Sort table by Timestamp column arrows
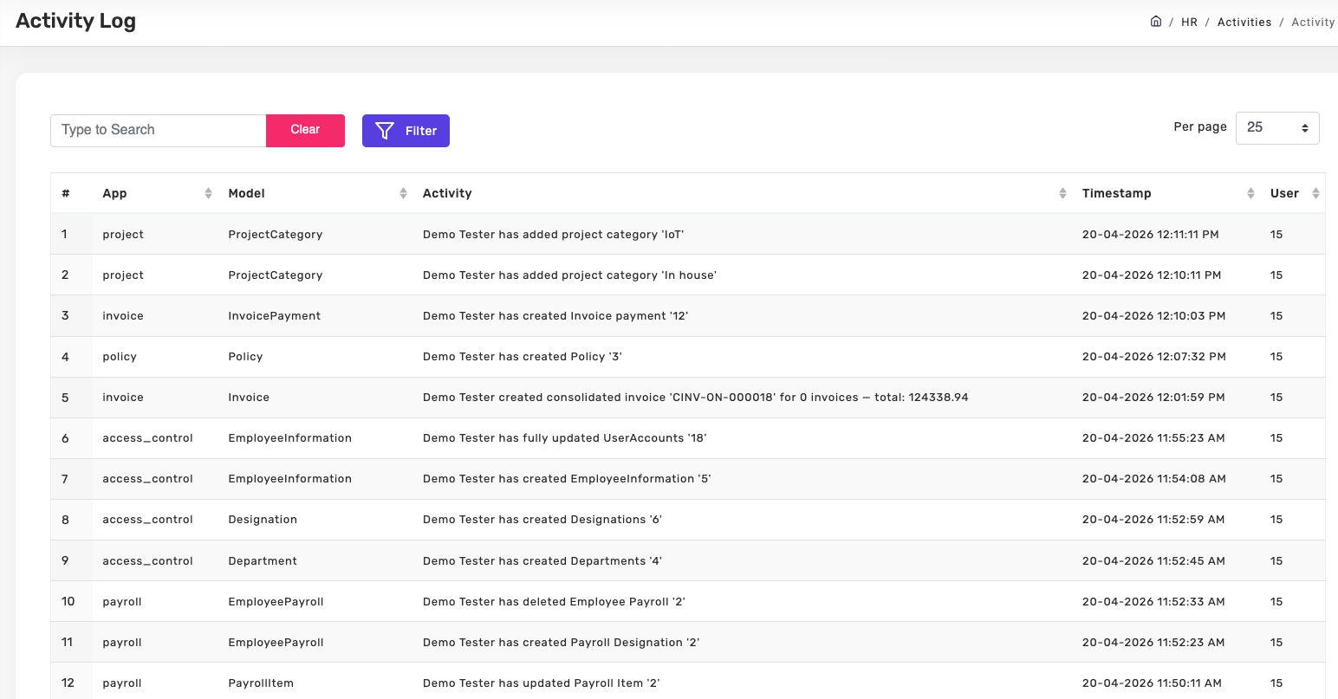This screenshot has width=1338, height=699. [1250, 193]
